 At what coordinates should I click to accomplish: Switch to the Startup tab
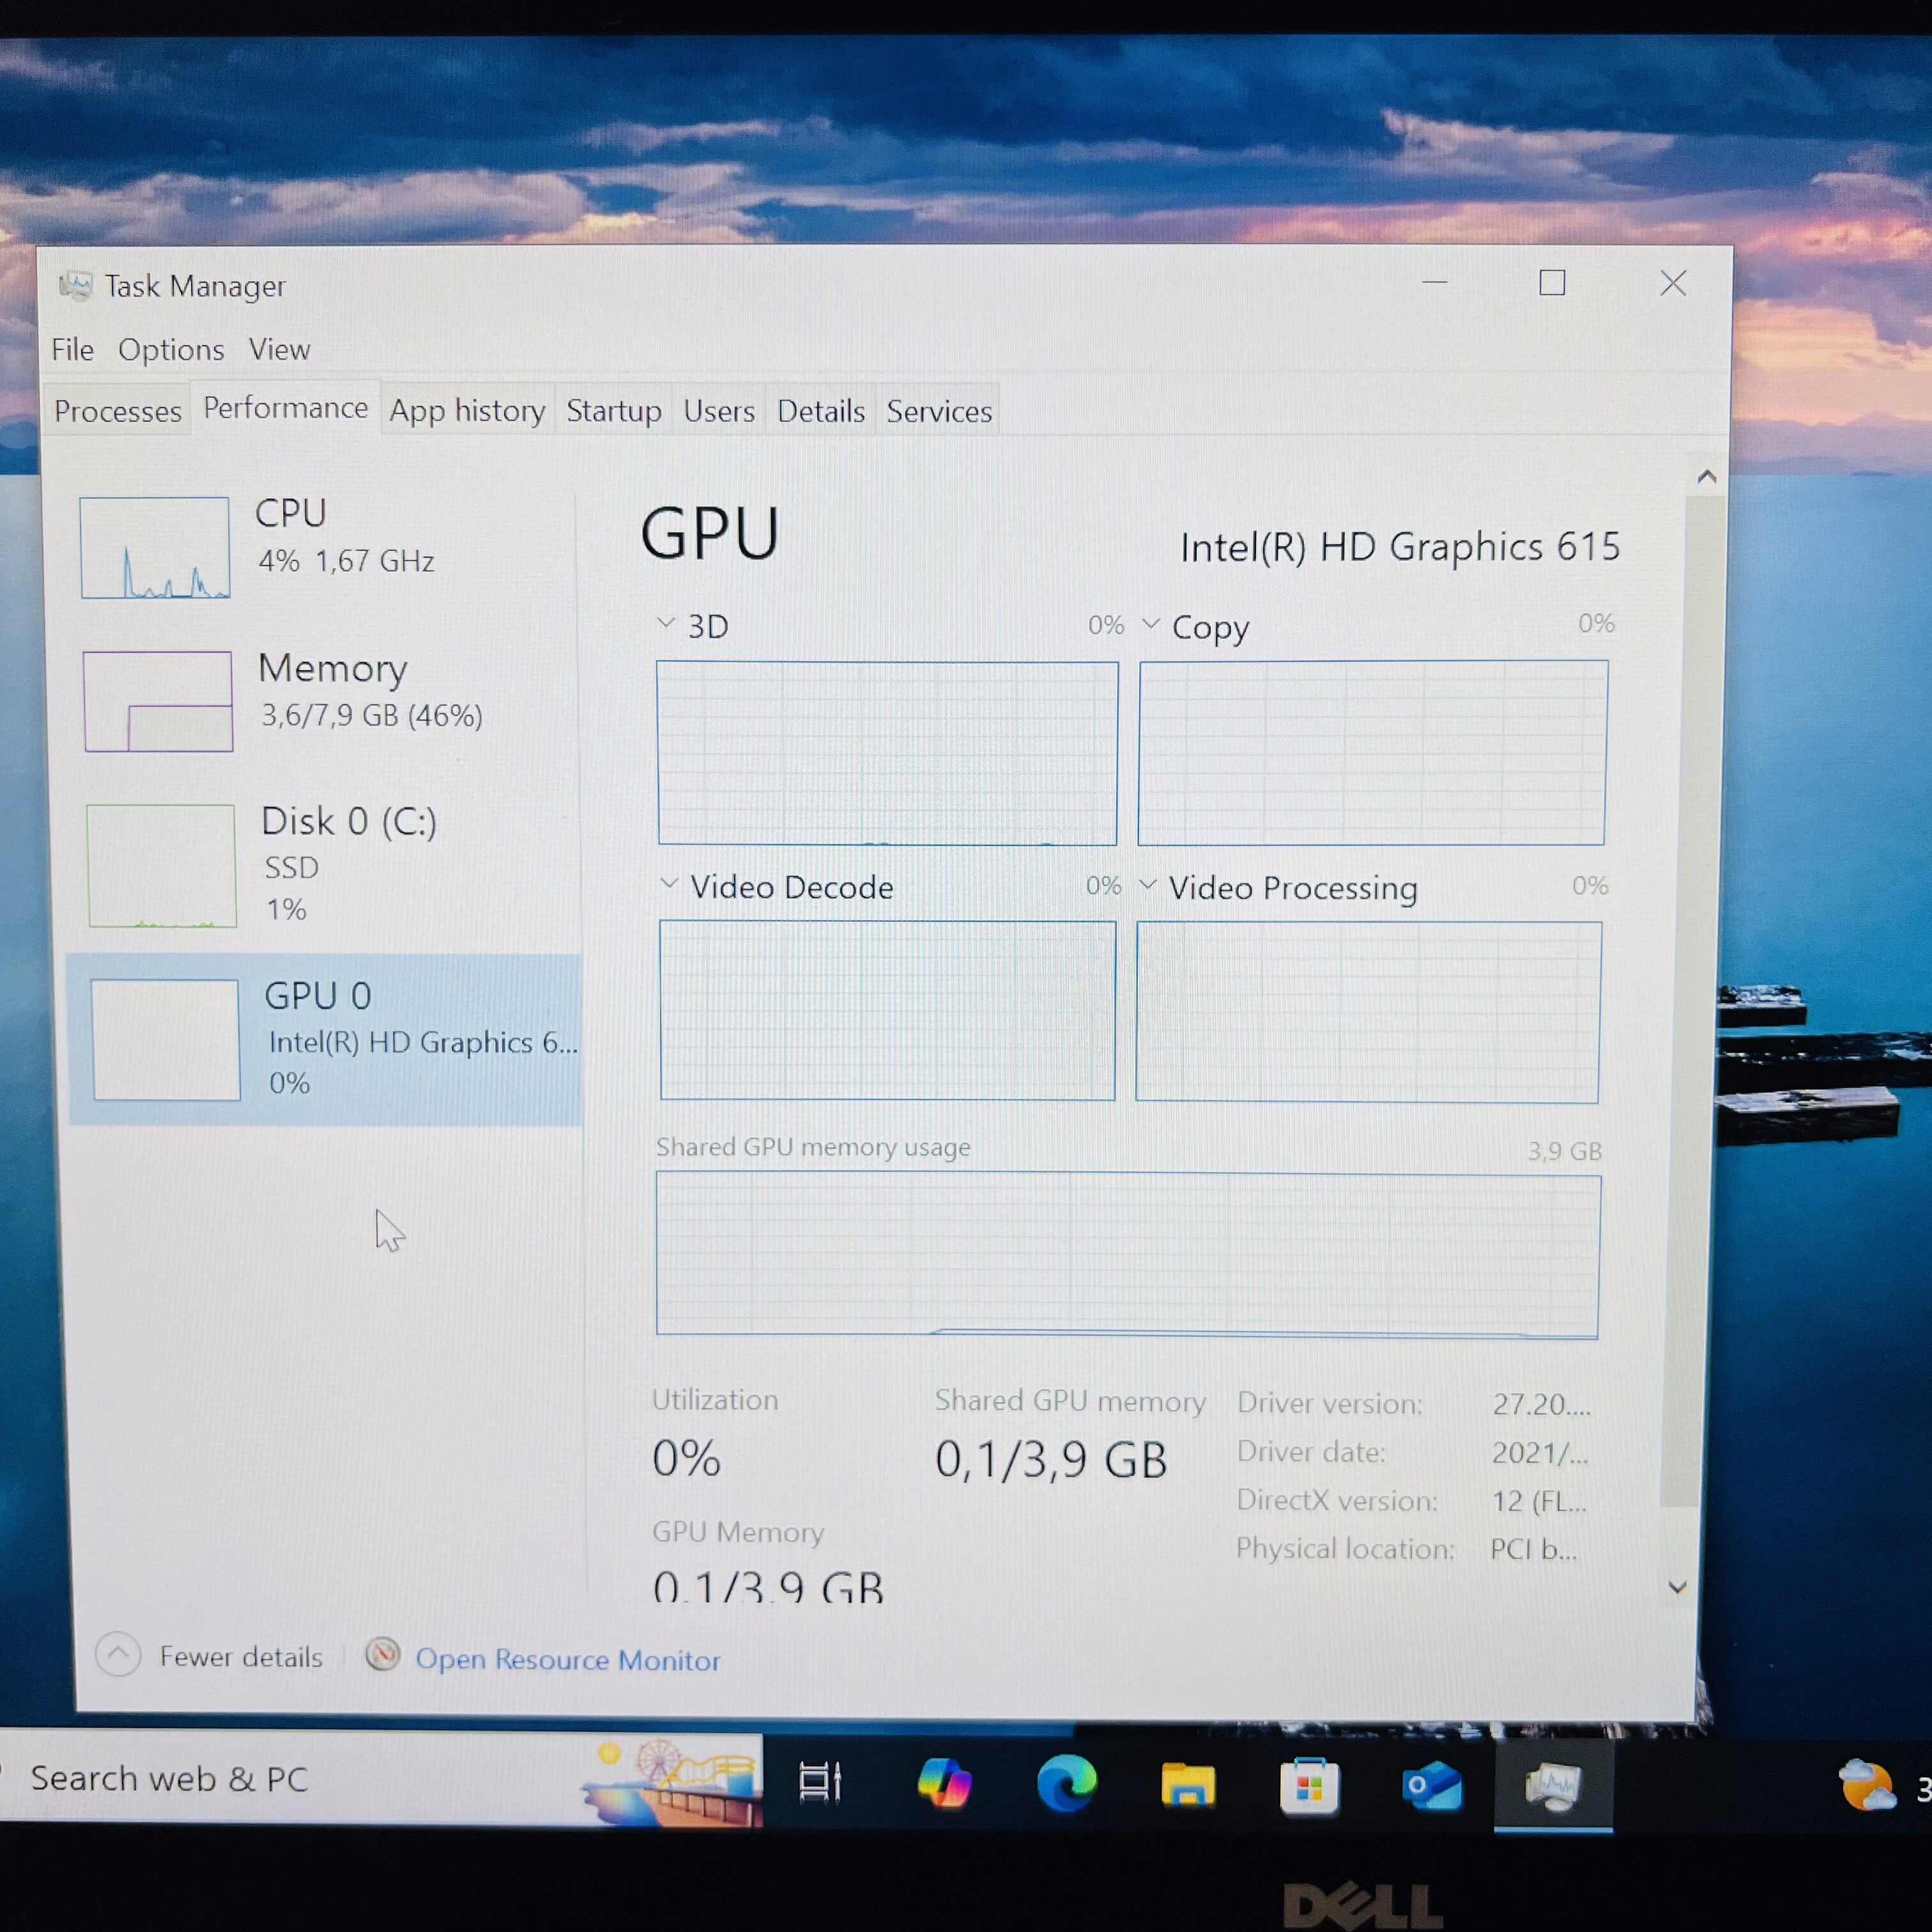point(613,411)
